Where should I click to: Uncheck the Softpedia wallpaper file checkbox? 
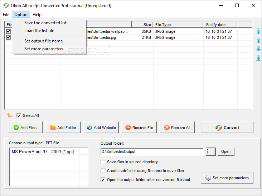click(x=8, y=31)
